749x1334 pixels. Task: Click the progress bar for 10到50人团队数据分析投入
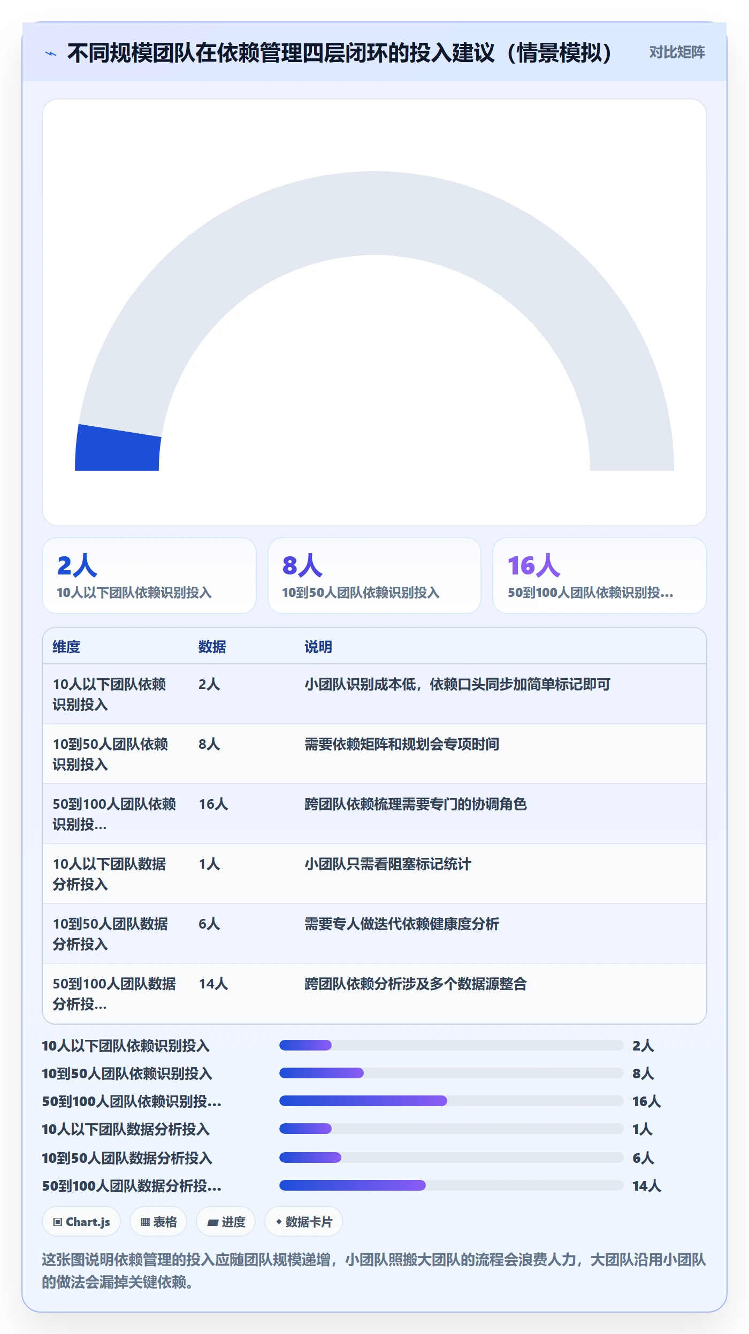coord(452,1157)
